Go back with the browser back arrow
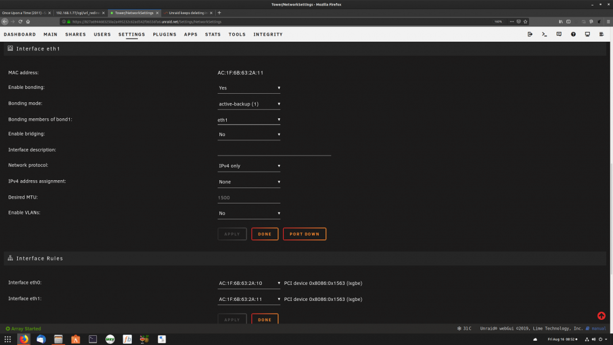Image resolution: width=613 pixels, height=345 pixels. (5, 21)
